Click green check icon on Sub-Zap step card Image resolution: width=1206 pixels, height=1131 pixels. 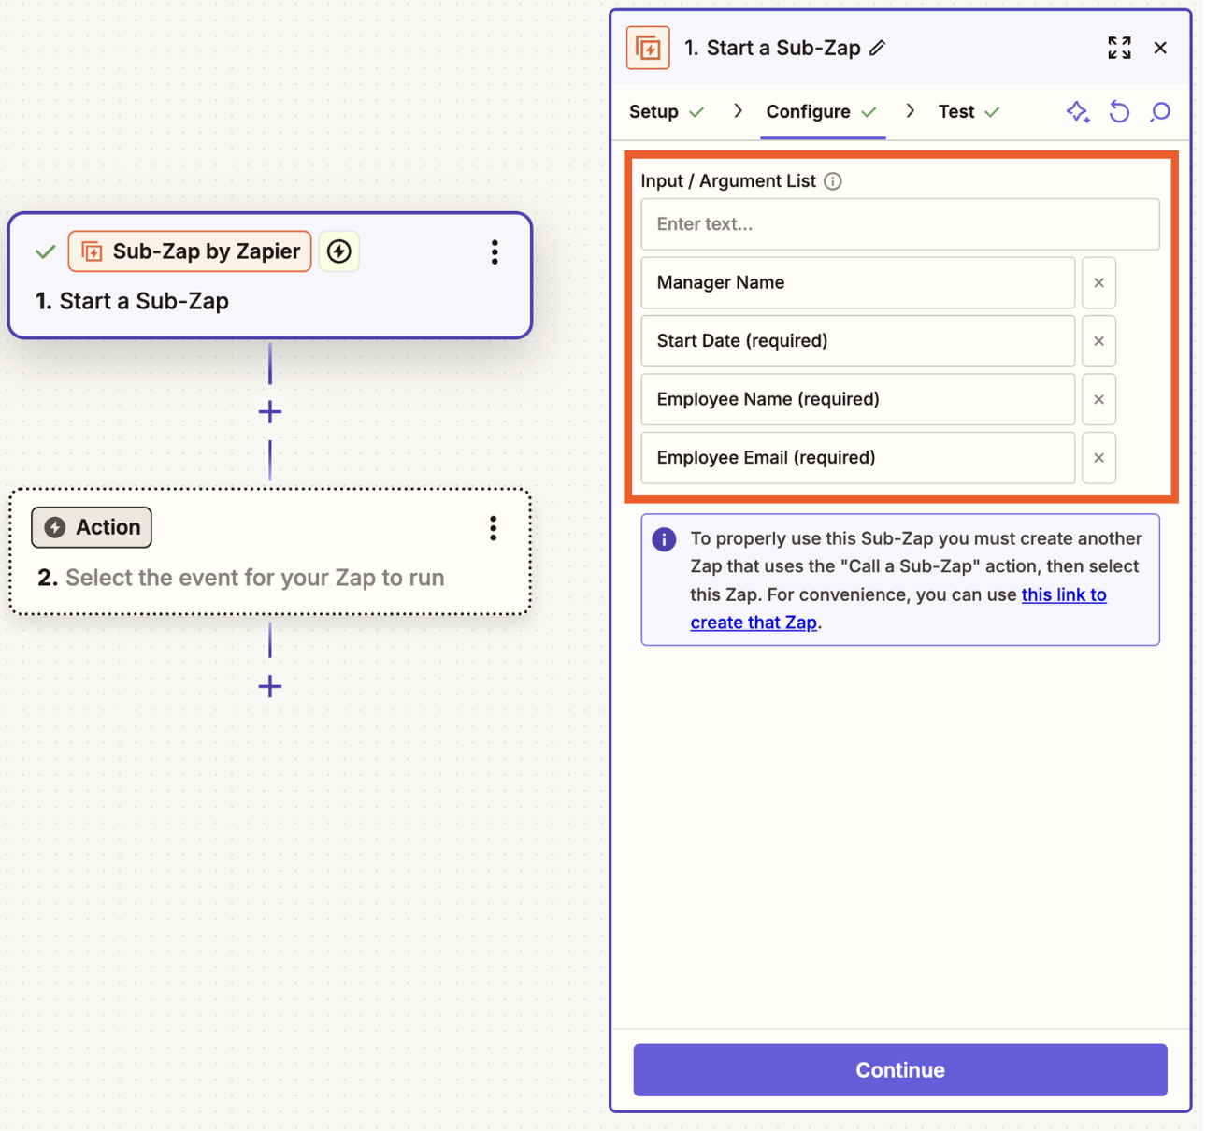point(45,251)
